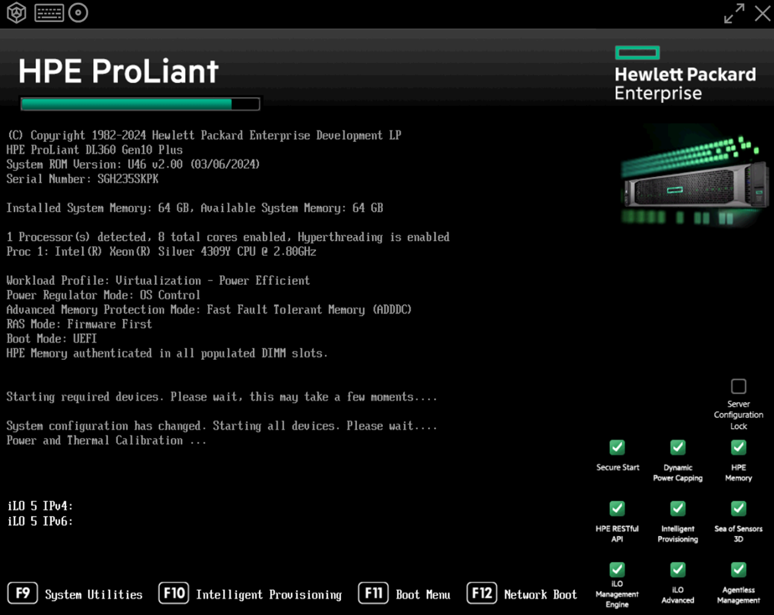Image resolution: width=774 pixels, height=615 pixels.
Task: Click the System configuration has changed message
Action: [x=222, y=426]
